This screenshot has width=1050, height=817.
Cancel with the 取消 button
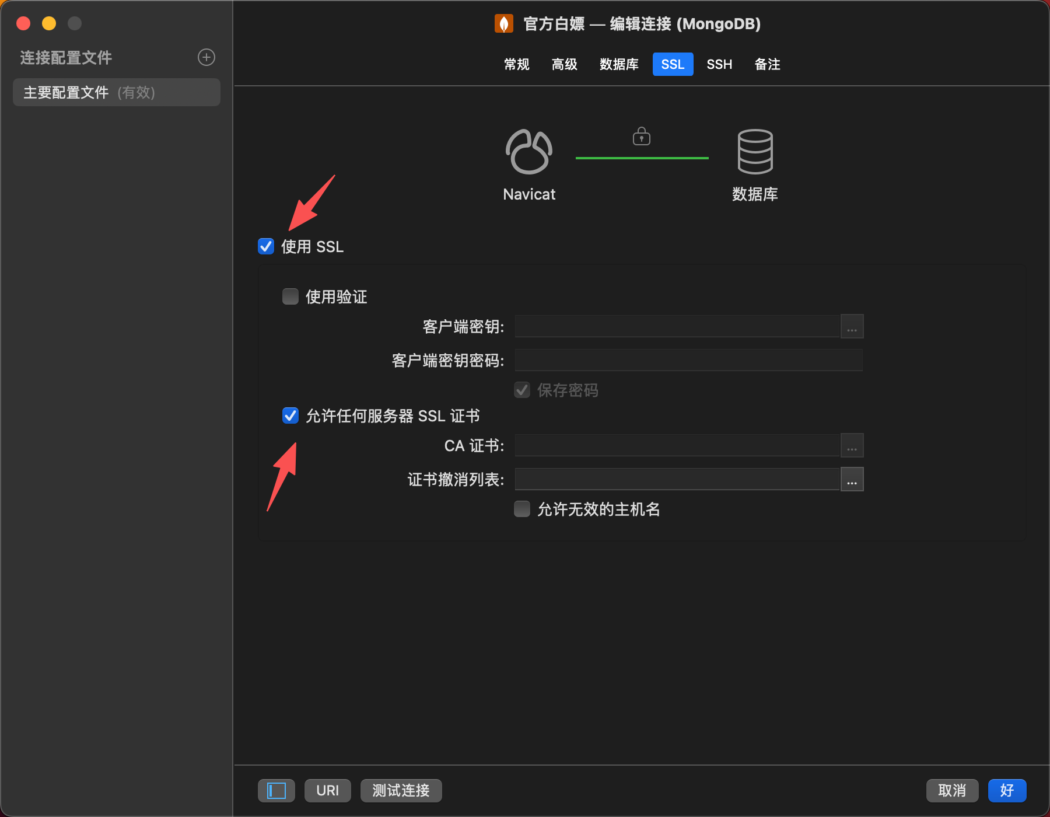point(952,791)
